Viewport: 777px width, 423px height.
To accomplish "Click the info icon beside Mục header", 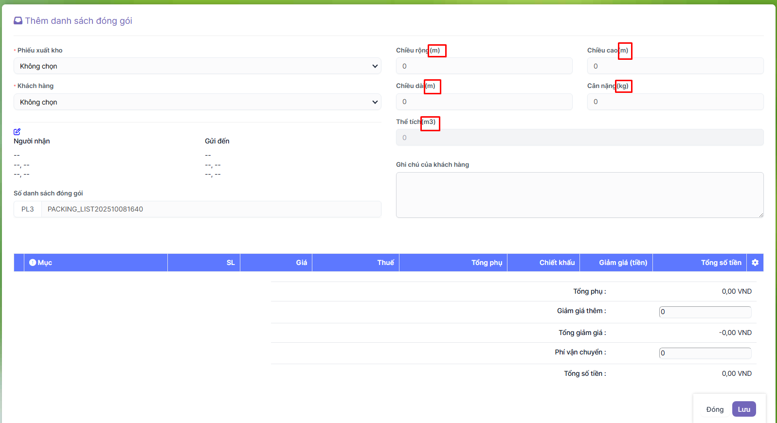I will click(33, 263).
